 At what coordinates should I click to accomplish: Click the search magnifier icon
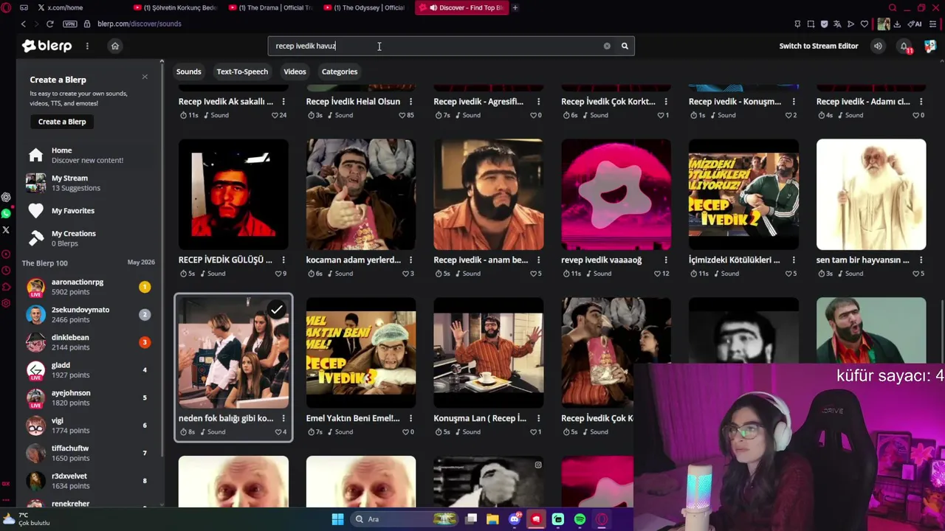coord(625,46)
